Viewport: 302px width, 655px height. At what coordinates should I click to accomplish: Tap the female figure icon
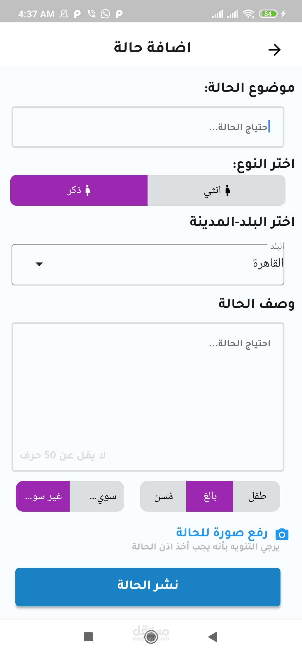[x=228, y=190]
